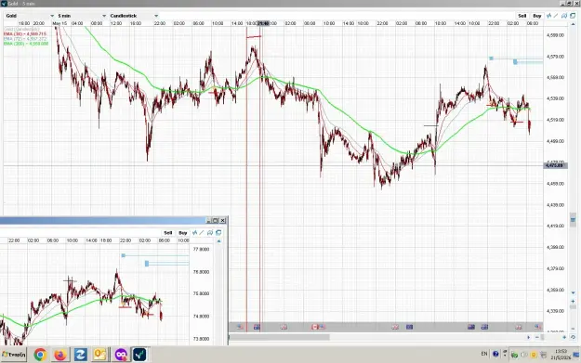Click the reset zoom icon at chart corner

click(573, 337)
